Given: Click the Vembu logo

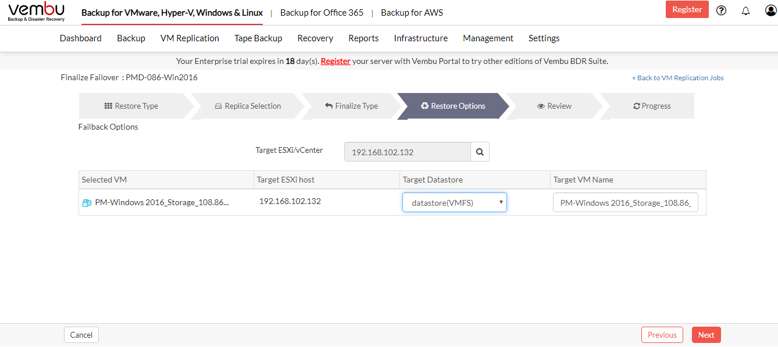Looking at the screenshot, I should coord(36,12).
